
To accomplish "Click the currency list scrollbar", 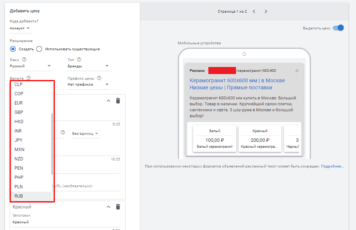I will (52, 144).
